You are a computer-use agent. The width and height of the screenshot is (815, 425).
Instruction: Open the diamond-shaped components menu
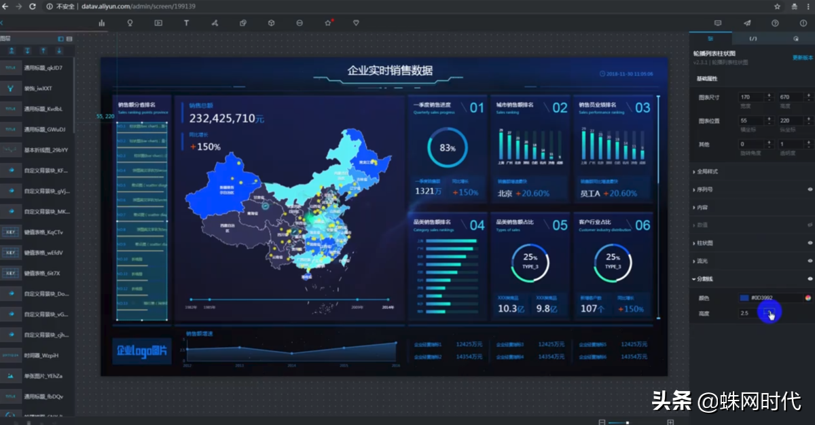[357, 22]
